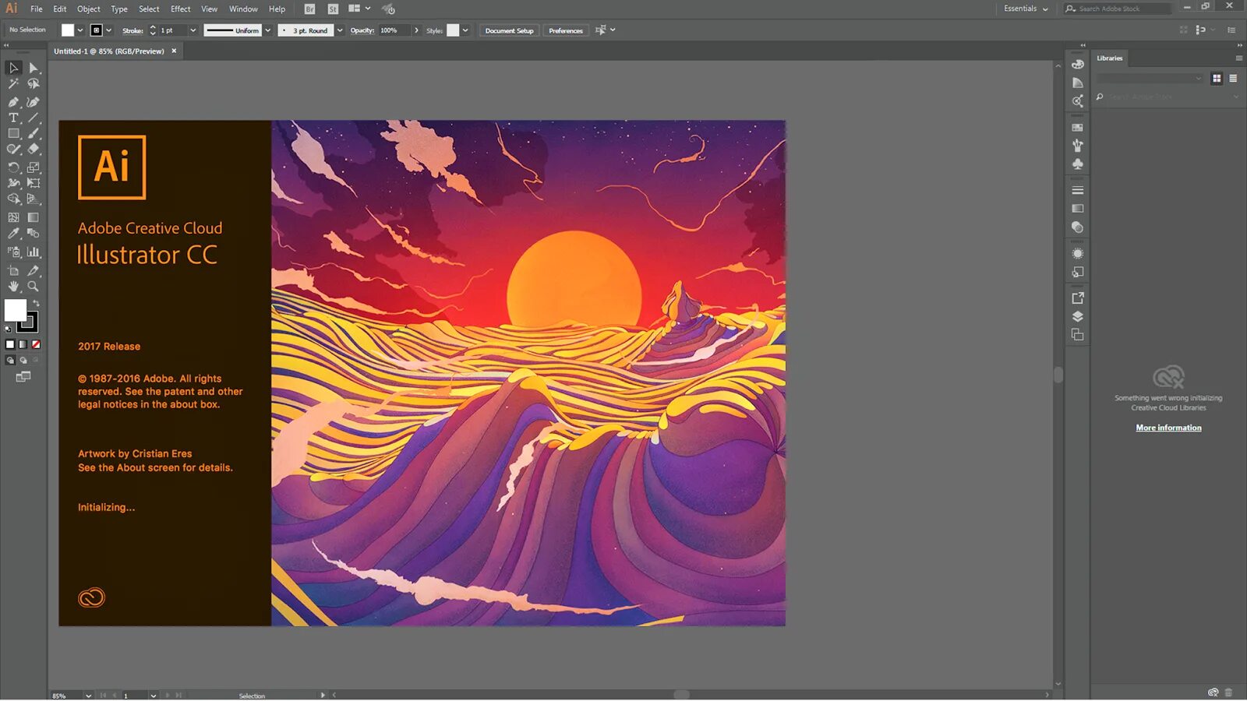The image size is (1247, 701).
Task: Open fill color dropdown in control bar
Action: pyautogui.click(x=79, y=30)
